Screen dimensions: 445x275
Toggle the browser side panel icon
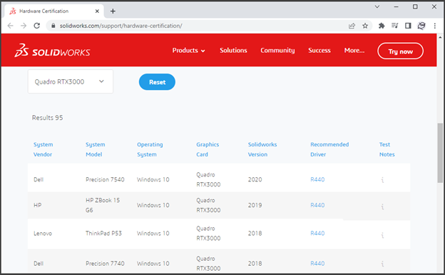click(x=408, y=26)
